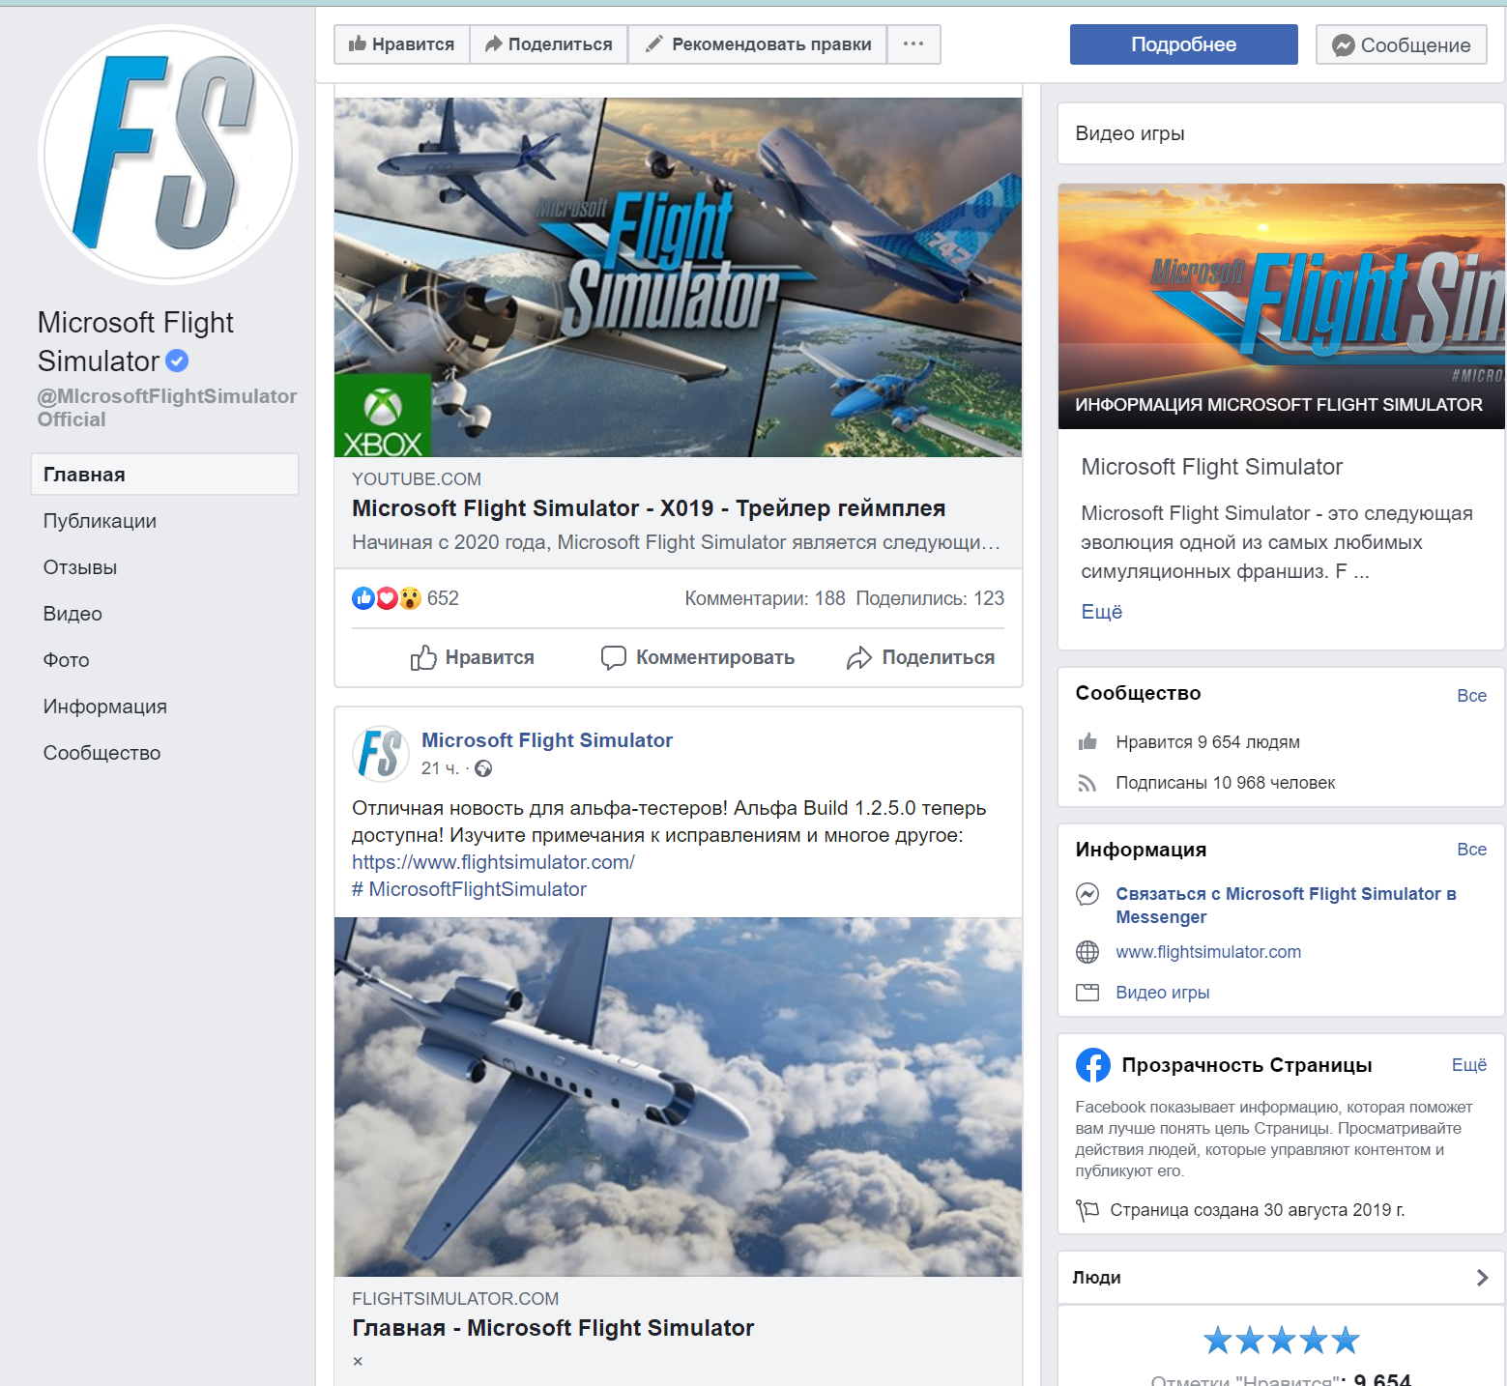The width and height of the screenshot is (1507, 1386).
Task: Go to Фото sidebar section
Action: [x=66, y=660]
